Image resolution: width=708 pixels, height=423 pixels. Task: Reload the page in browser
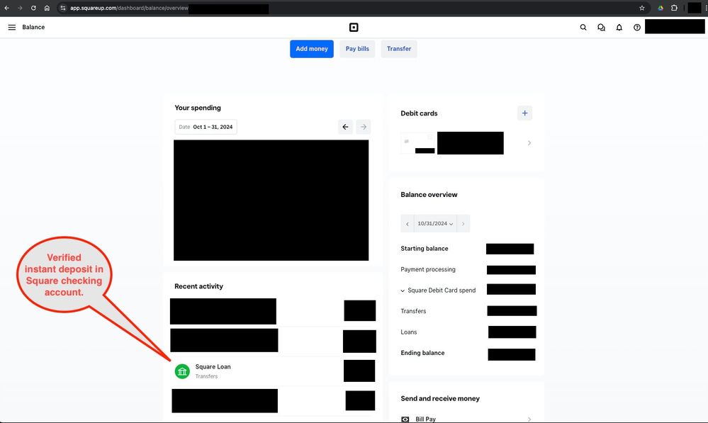33,8
